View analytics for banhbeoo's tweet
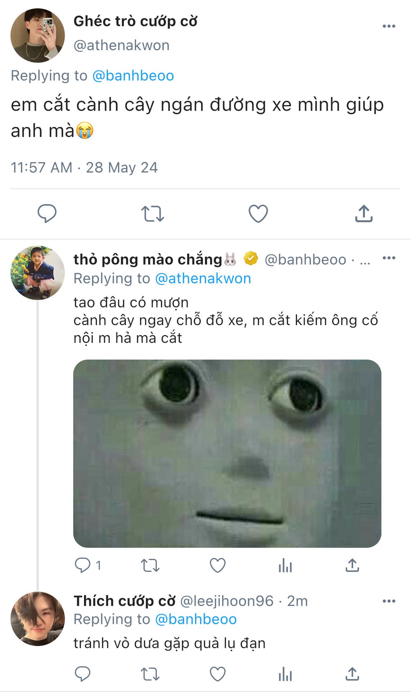The image size is (411, 692). coord(285,565)
